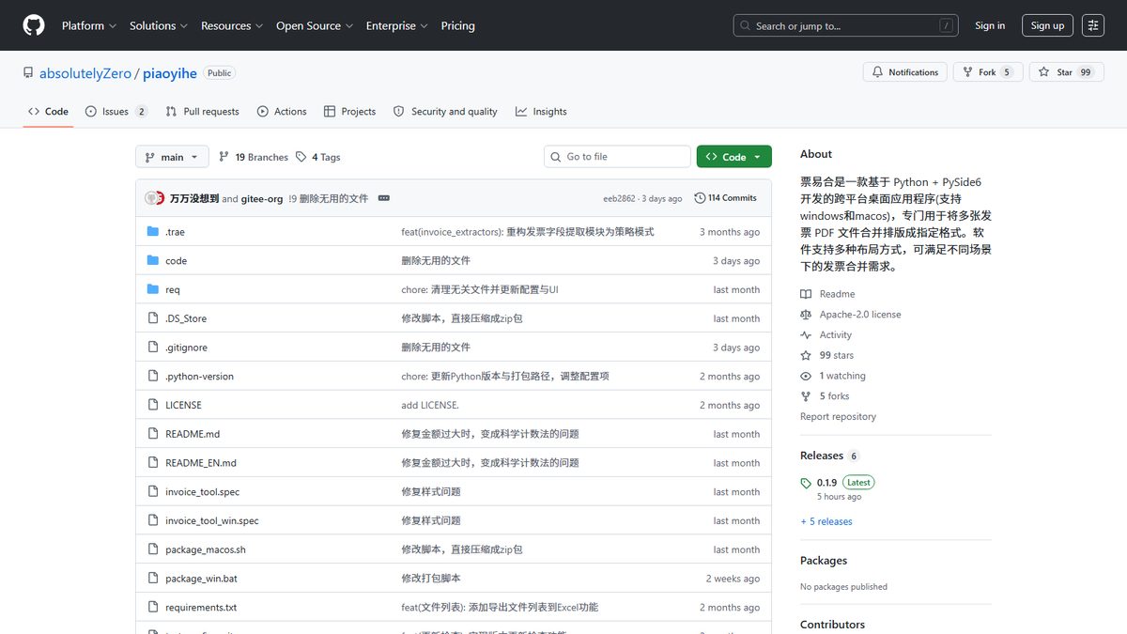
Task: Click the file icon beside .DS_Store
Action: pos(153,318)
